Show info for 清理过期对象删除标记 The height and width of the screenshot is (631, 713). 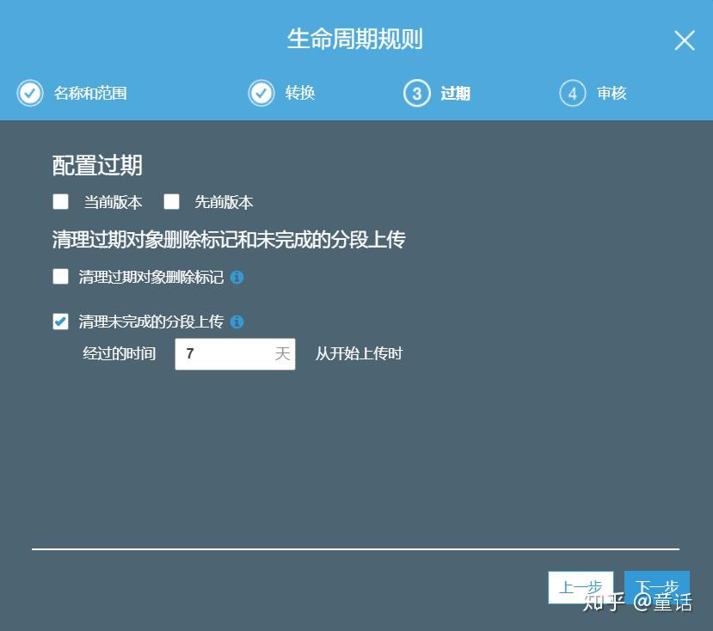point(237,277)
